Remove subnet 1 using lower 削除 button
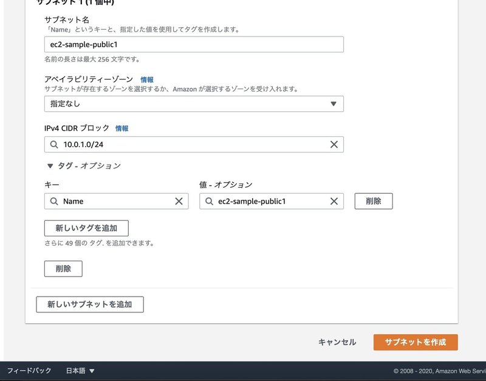This screenshot has width=486, height=381. pyautogui.click(x=63, y=268)
